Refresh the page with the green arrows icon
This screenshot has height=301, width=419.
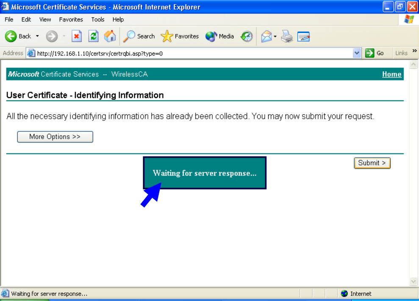(93, 36)
